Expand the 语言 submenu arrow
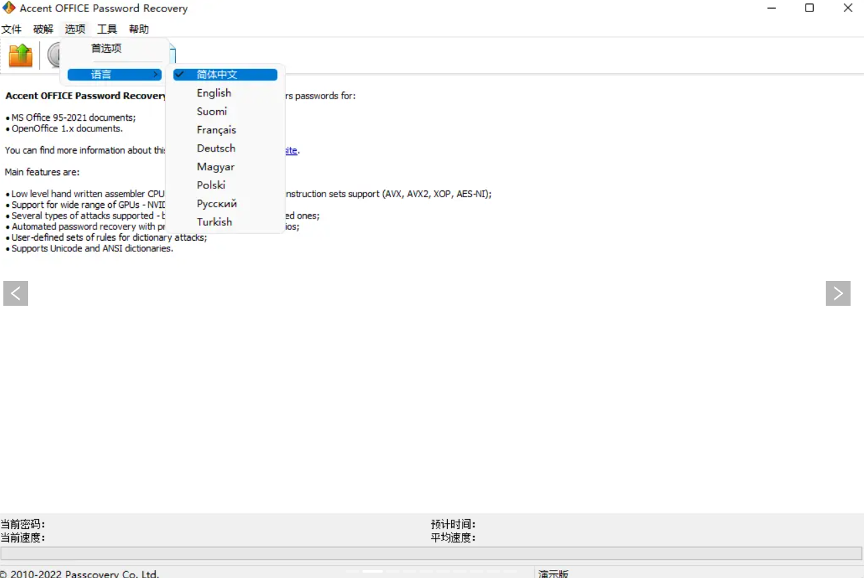The image size is (864, 578). coord(156,74)
